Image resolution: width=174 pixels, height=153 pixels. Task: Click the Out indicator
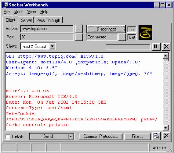pyautogui.click(x=132, y=38)
